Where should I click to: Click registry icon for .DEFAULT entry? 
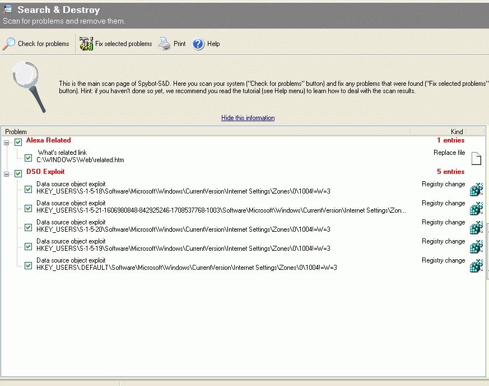click(x=476, y=266)
